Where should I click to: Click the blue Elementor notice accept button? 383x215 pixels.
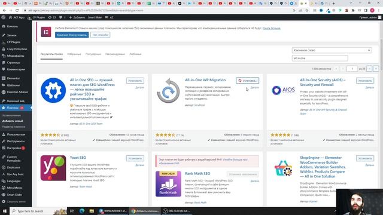click(x=72, y=35)
